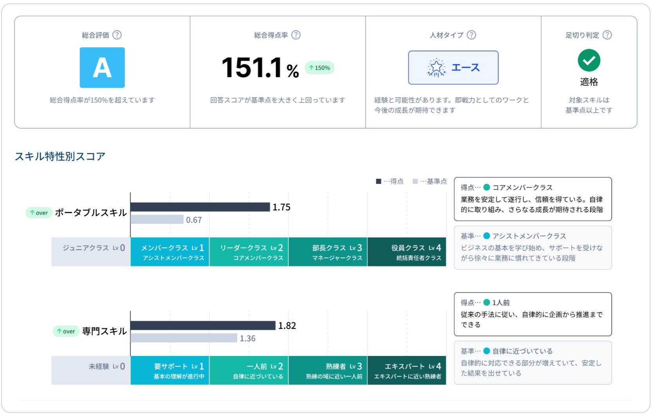
Task: Click the dark 1.75 score bar
Action: coord(200,207)
